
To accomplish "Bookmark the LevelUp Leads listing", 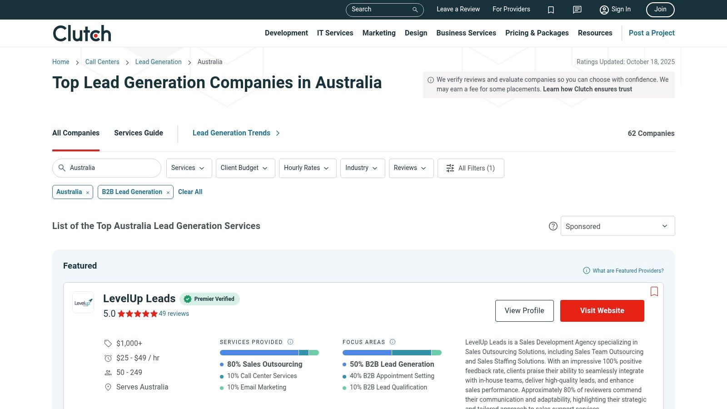I will (x=654, y=292).
